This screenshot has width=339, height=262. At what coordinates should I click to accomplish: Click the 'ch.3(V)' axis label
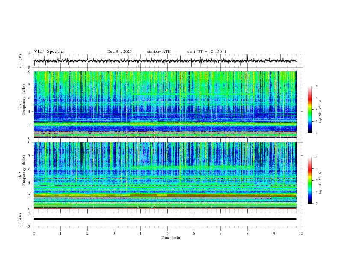(x=21, y=220)
